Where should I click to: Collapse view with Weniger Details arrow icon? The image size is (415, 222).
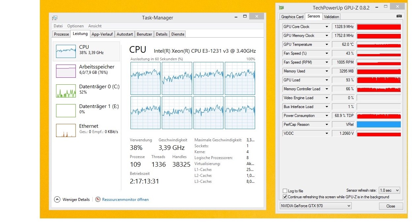click(x=57, y=199)
